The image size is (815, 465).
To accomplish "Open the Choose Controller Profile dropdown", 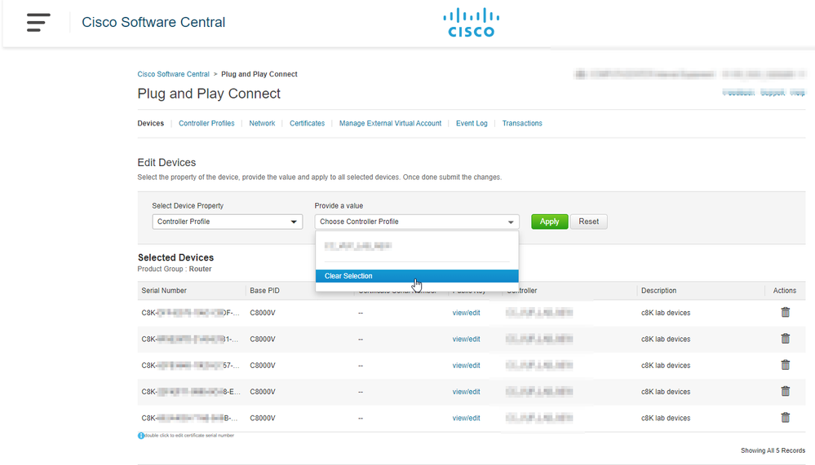I will 417,222.
